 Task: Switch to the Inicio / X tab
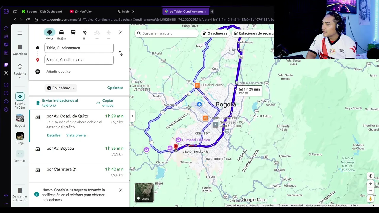pos(126,12)
